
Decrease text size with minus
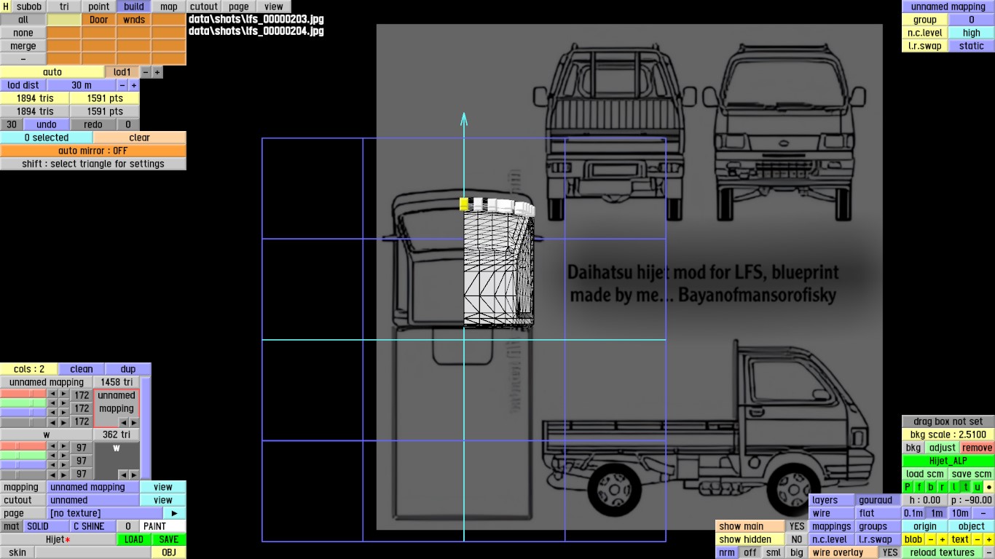click(978, 539)
